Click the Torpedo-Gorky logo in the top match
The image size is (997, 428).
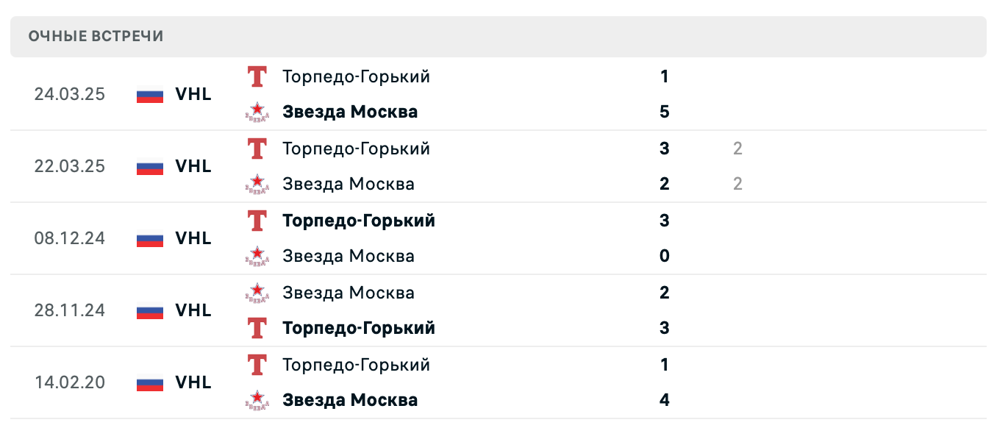(257, 76)
